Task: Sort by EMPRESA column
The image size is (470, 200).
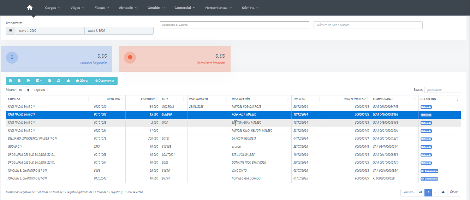Action: coord(49,99)
